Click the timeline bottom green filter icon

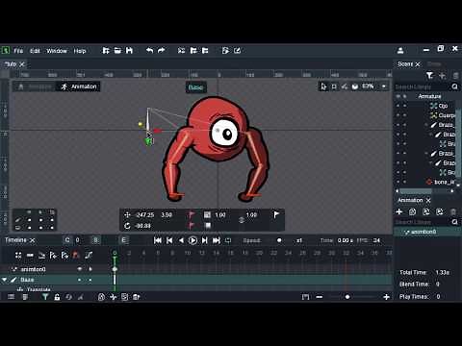pos(45,297)
